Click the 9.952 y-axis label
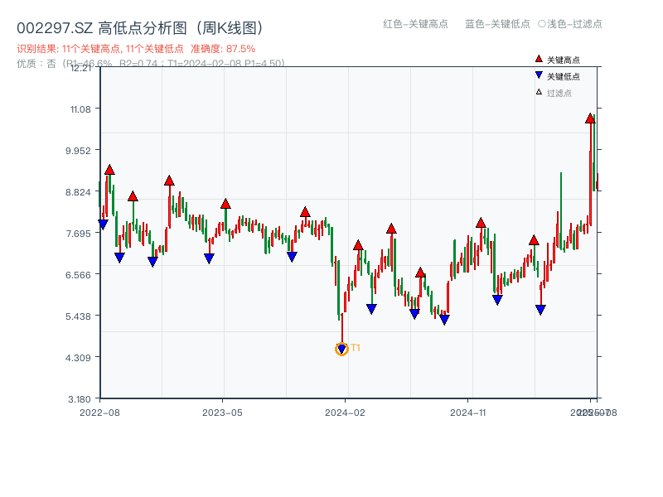 [x=78, y=151]
